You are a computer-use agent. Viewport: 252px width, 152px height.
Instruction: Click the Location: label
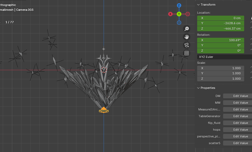point(204,13)
